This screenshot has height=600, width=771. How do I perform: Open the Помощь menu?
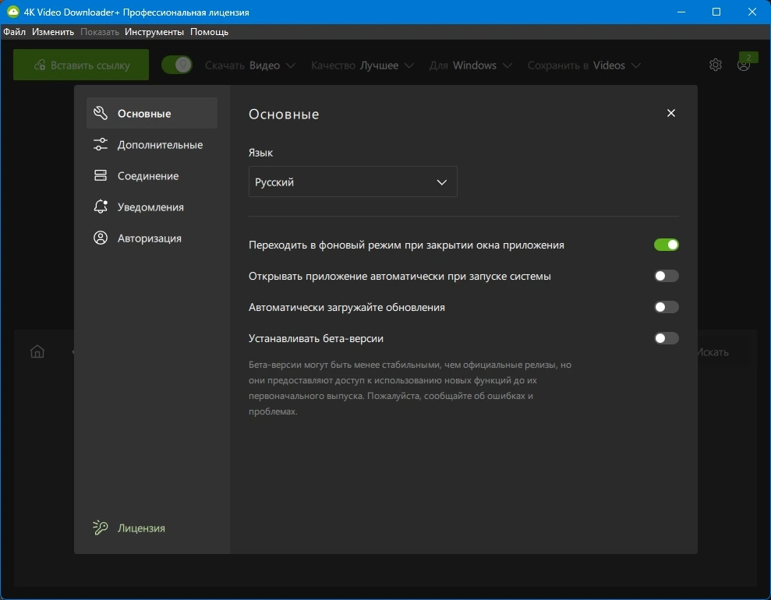point(210,32)
